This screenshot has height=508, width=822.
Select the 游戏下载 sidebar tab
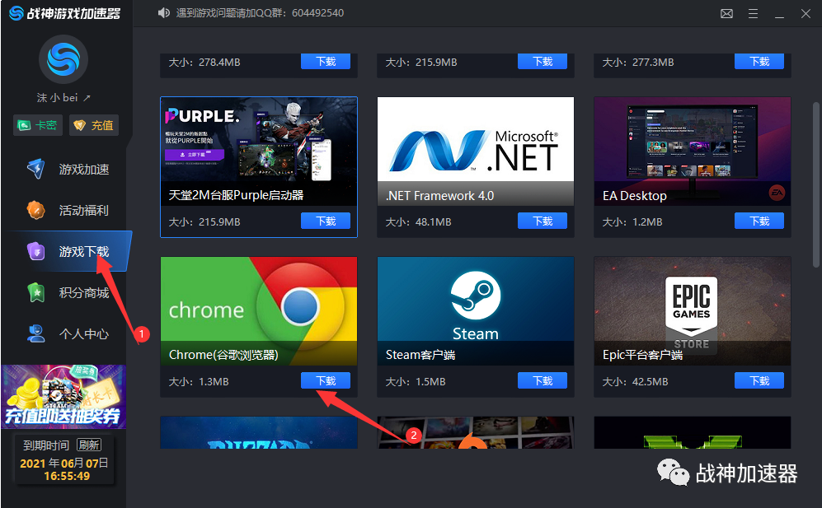tap(68, 251)
